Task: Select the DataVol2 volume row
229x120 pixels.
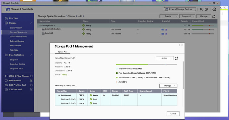Action: point(127,34)
